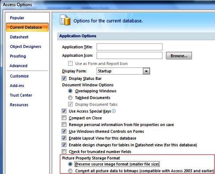215x174 pixels.
Task: Open Trust Center settings
Action: tap(21, 95)
